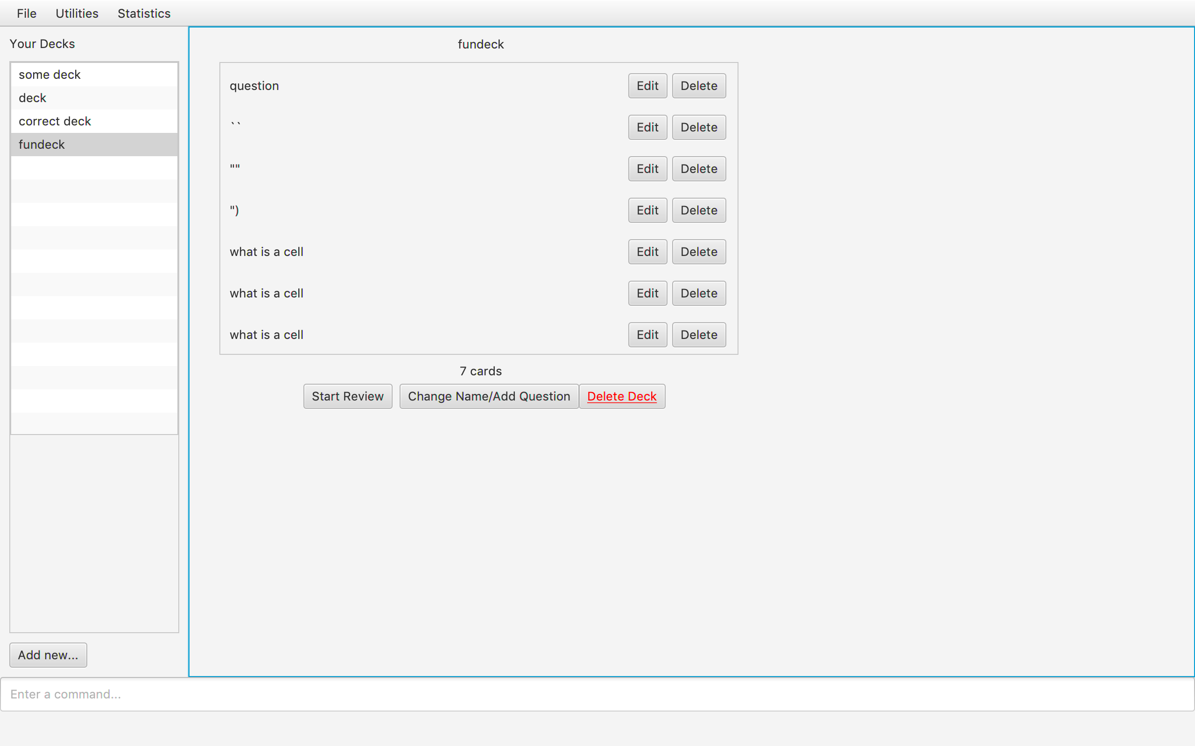The width and height of the screenshot is (1195, 746).
Task: Edit the quote-parenthesis card
Action: click(x=647, y=210)
